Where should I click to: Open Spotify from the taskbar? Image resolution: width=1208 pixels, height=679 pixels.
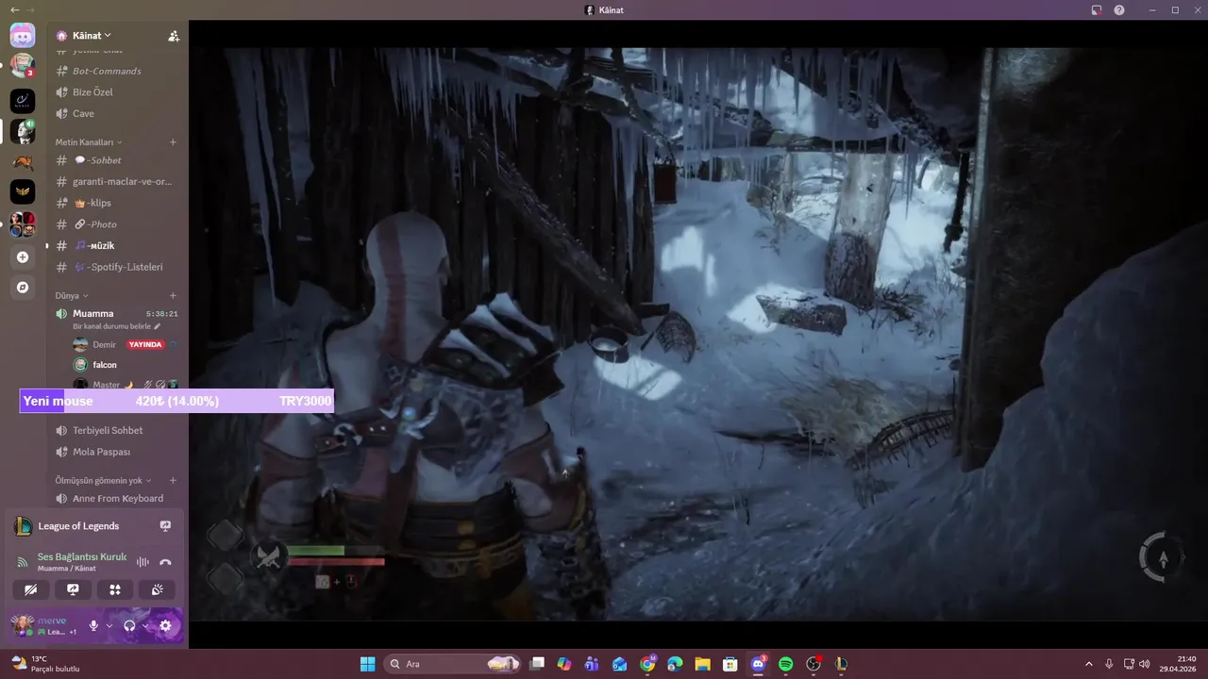[785, 664]
